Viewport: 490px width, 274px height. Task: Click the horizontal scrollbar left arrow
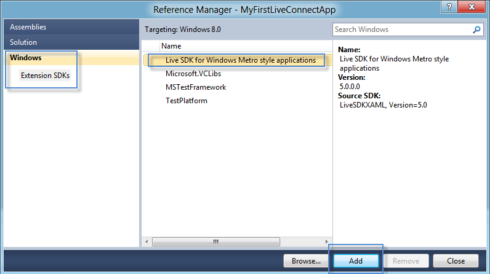tap(147, 241)
